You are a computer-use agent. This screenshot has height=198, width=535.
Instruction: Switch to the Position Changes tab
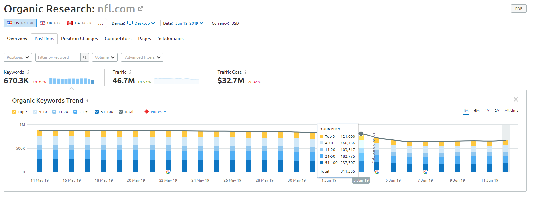point(79,38)
